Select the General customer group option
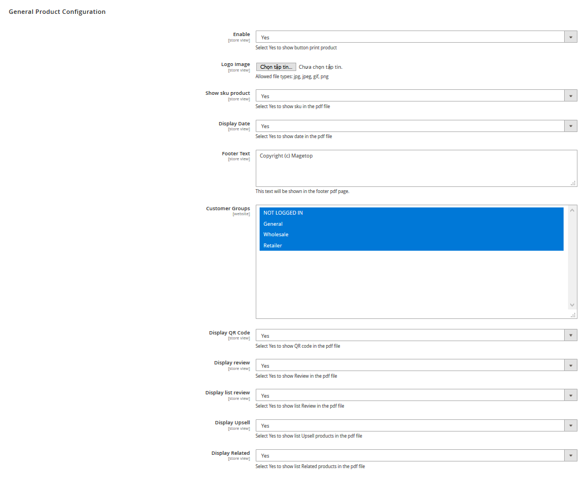The height and width of the screenshot is (477, 588). pos(411,224)
